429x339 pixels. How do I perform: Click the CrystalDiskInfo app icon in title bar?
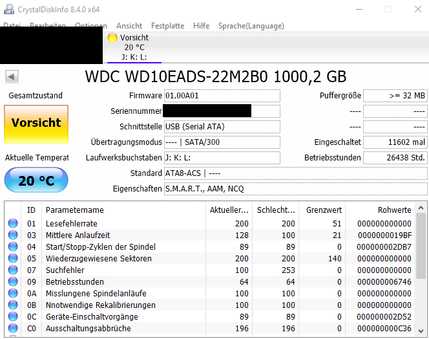click(x=9, y=9)
